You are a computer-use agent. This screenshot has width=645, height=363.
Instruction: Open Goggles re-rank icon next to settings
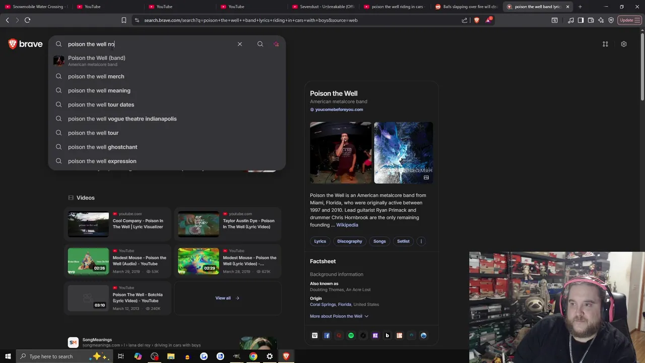(x=605, y=44)
